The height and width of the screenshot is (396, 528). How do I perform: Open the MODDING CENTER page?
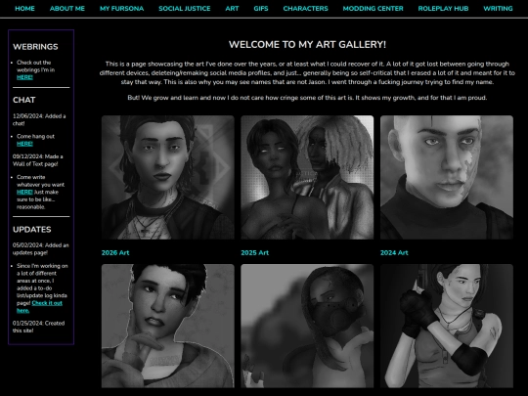[x=373, y=9]
